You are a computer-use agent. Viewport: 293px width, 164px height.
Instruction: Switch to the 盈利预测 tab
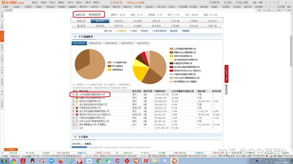[81, 26]
